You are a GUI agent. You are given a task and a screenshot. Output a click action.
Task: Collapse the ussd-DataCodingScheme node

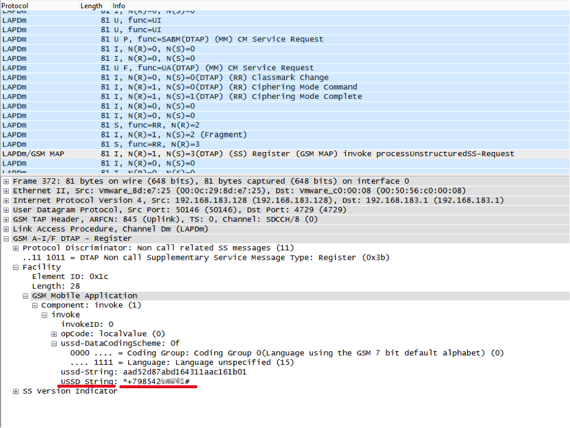click(x=55, y=343)
